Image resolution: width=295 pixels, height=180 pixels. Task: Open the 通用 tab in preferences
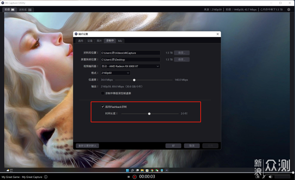pyautogui.click(x=81, y=41)
